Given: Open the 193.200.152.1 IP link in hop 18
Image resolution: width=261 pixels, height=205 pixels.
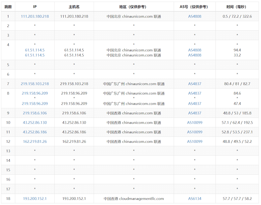Looking at the screenshot, I should click(35, 199).
